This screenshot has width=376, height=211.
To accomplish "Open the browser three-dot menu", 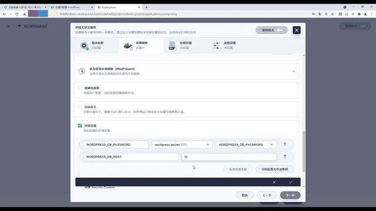I will point(372,14).
